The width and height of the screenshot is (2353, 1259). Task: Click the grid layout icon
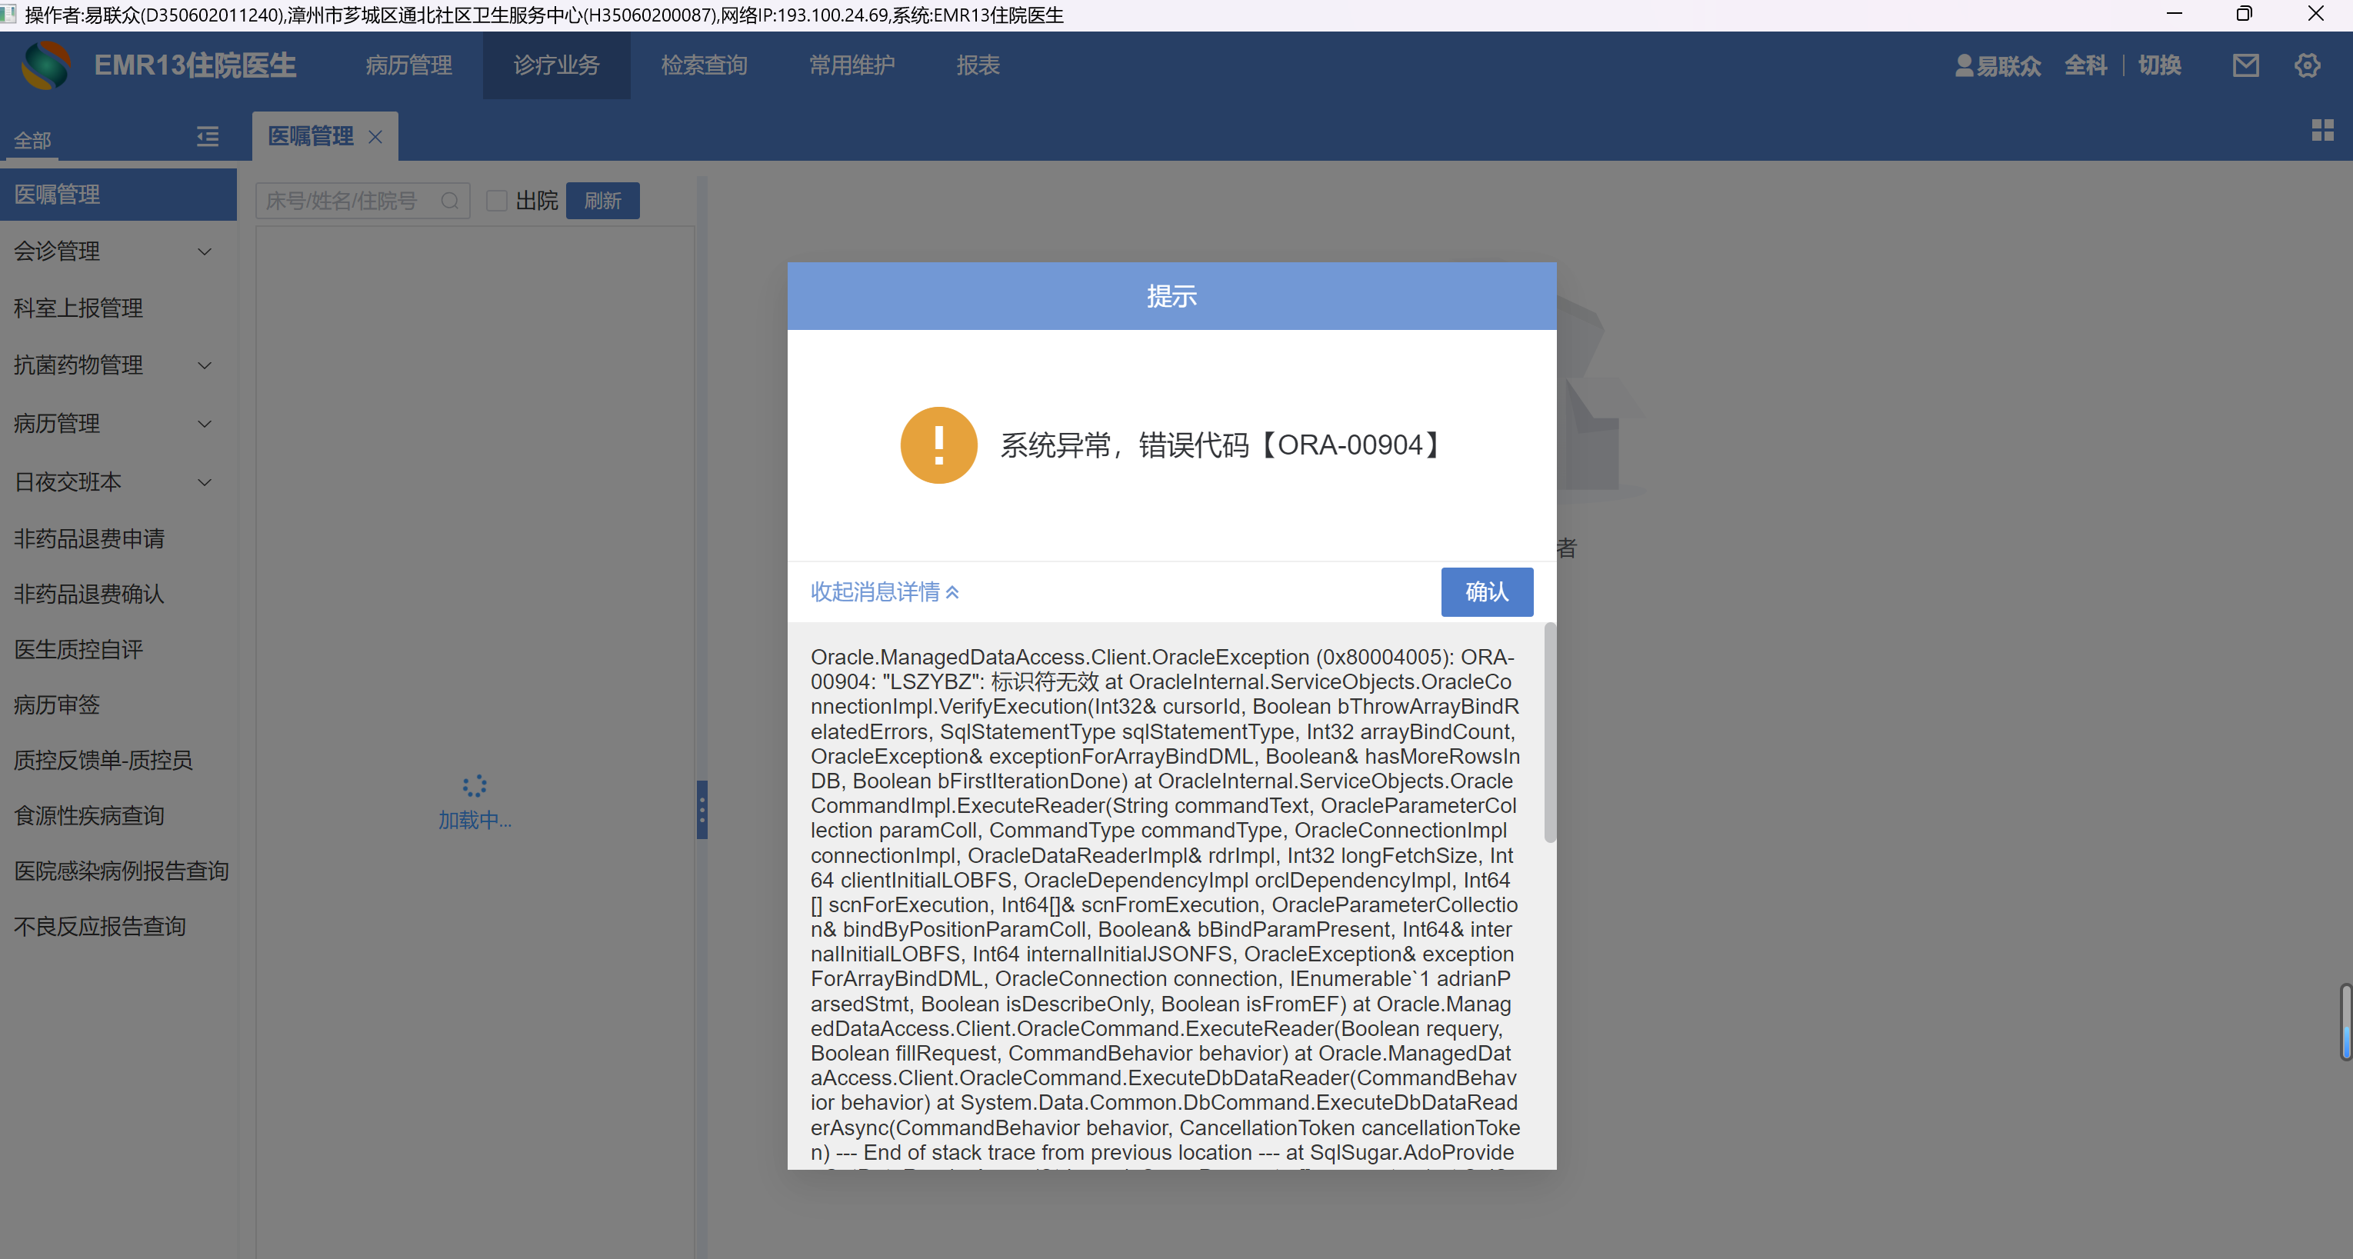pyautogui.click(x=2322, y=131)
